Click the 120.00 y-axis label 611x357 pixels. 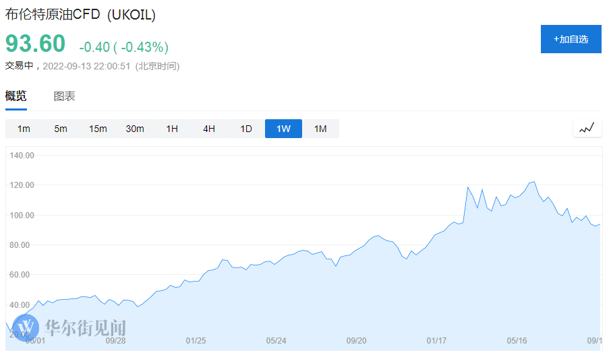pyautogui.click(x=22, y=185)
